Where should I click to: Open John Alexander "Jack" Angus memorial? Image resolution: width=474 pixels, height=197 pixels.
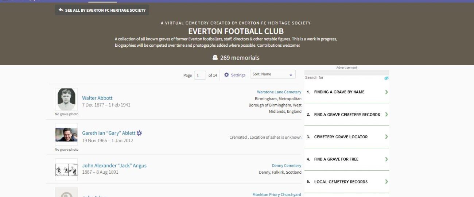[114, 165]
